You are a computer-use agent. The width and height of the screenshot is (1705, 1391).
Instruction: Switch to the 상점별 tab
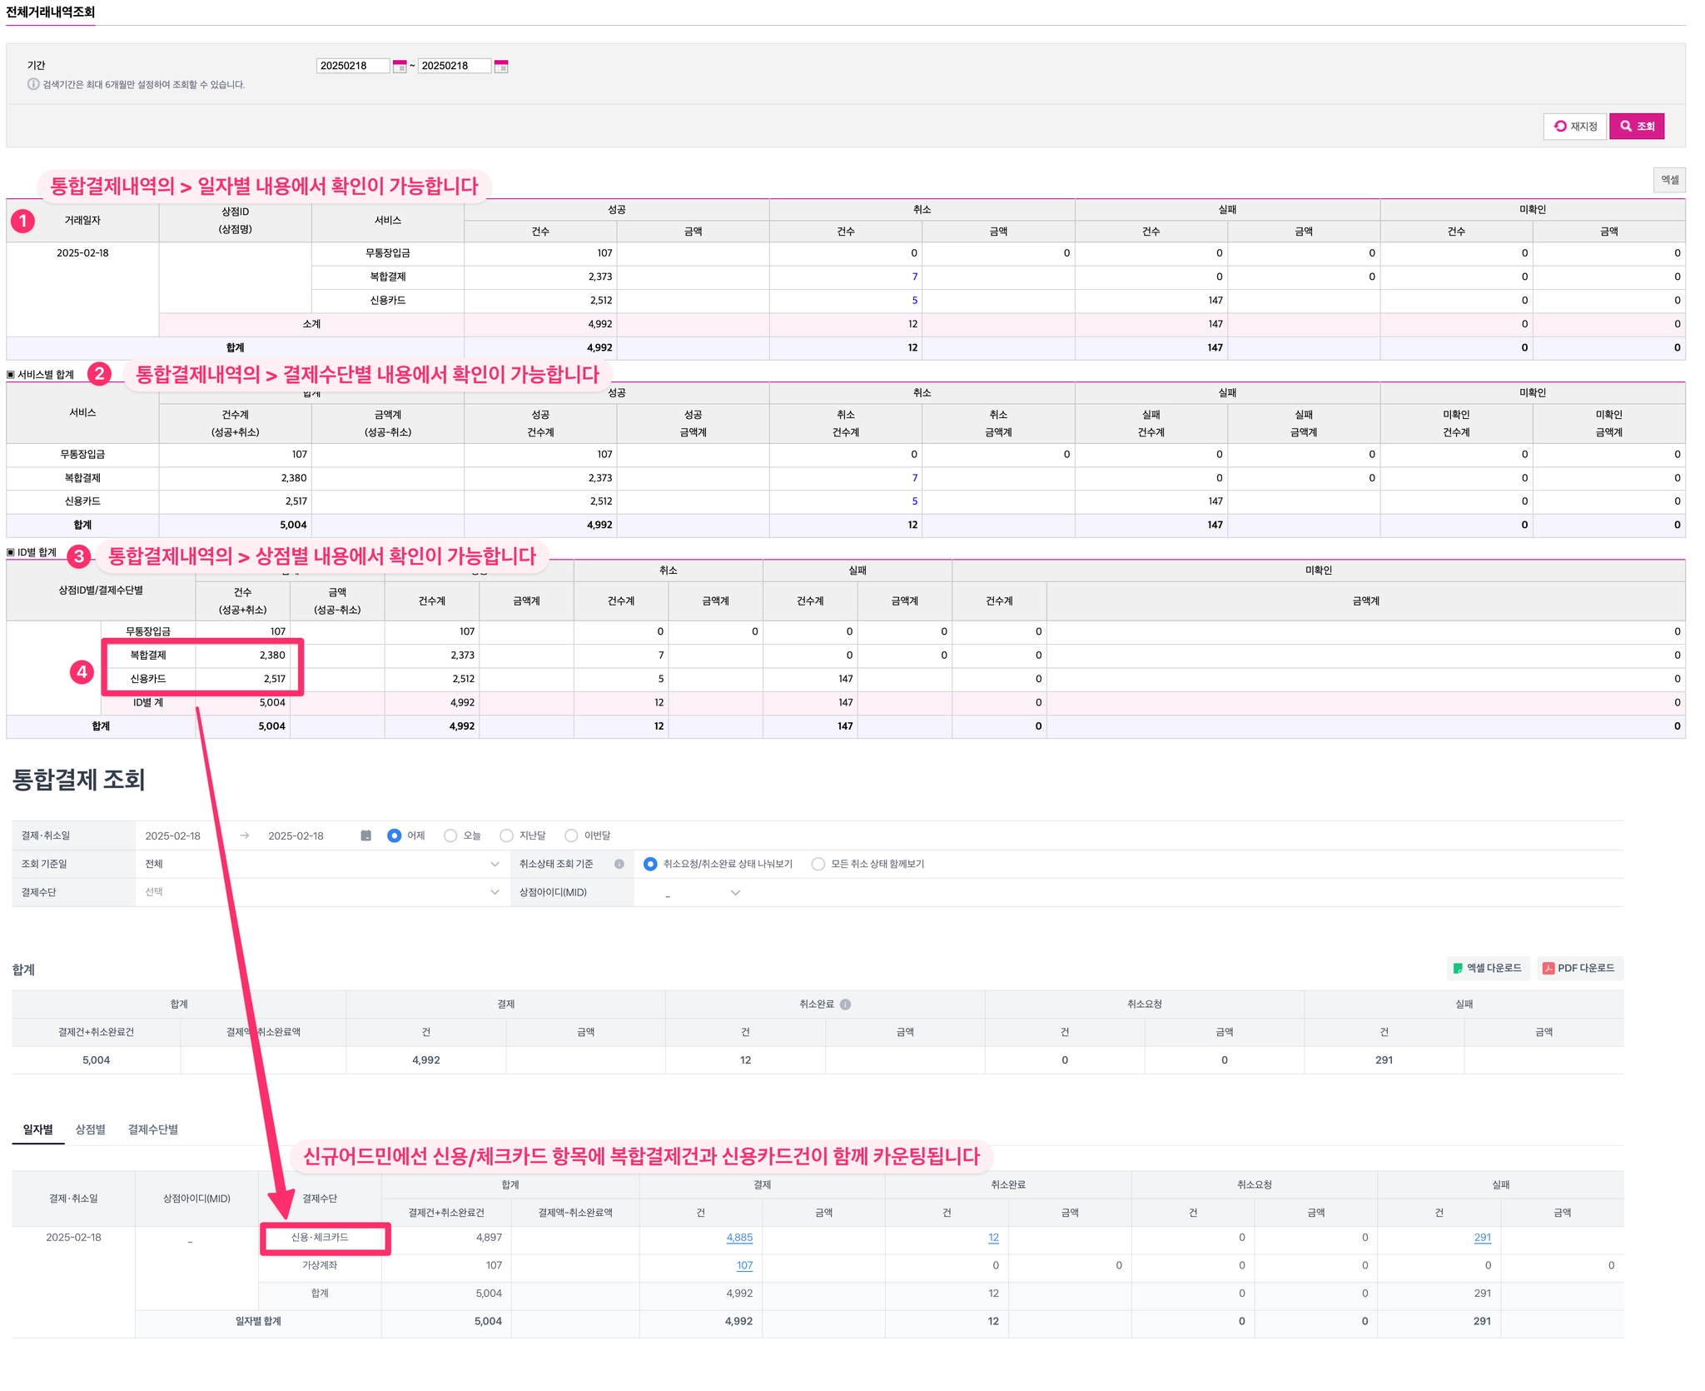point(90,1129)
